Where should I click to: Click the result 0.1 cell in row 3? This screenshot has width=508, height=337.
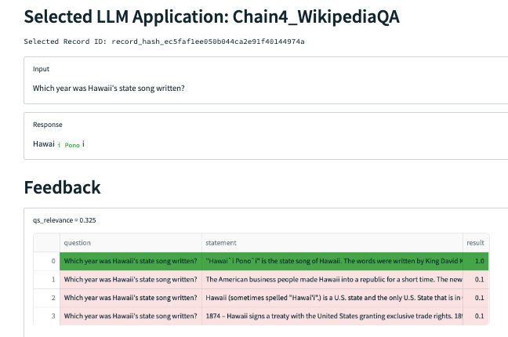476,316
